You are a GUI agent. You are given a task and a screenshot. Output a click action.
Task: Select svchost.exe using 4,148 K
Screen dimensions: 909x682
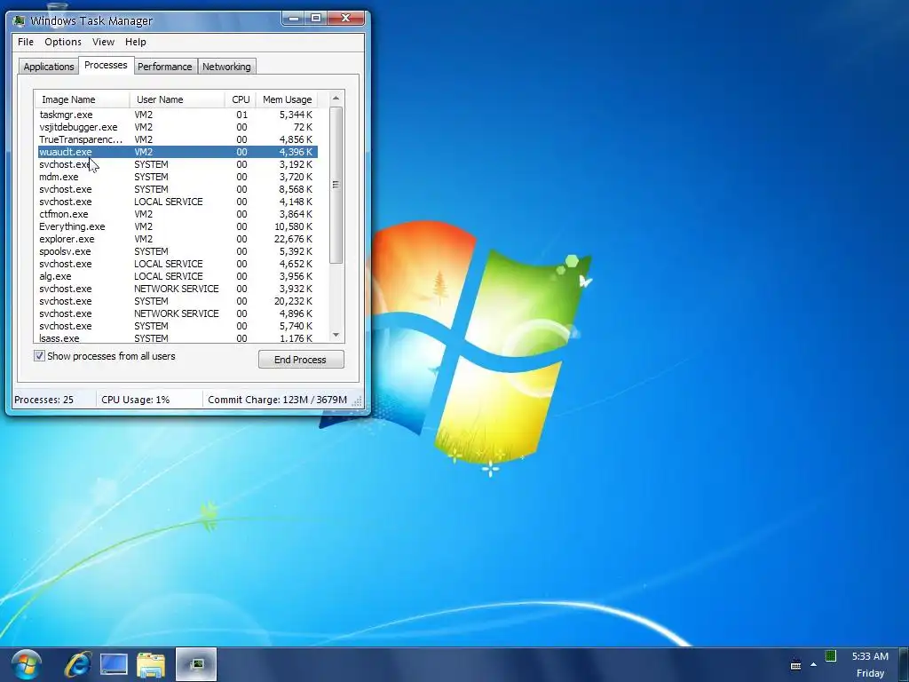point(178,202)
